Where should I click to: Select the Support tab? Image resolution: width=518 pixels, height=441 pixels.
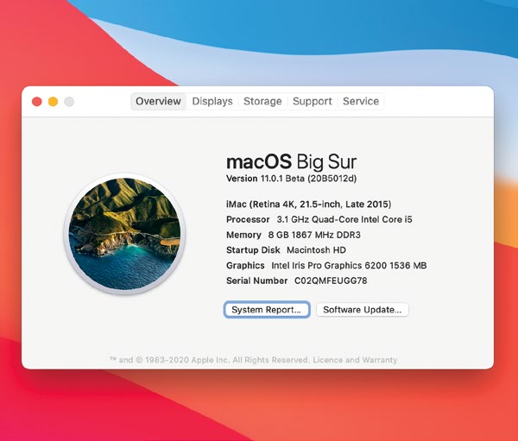[x=313, y=101]
